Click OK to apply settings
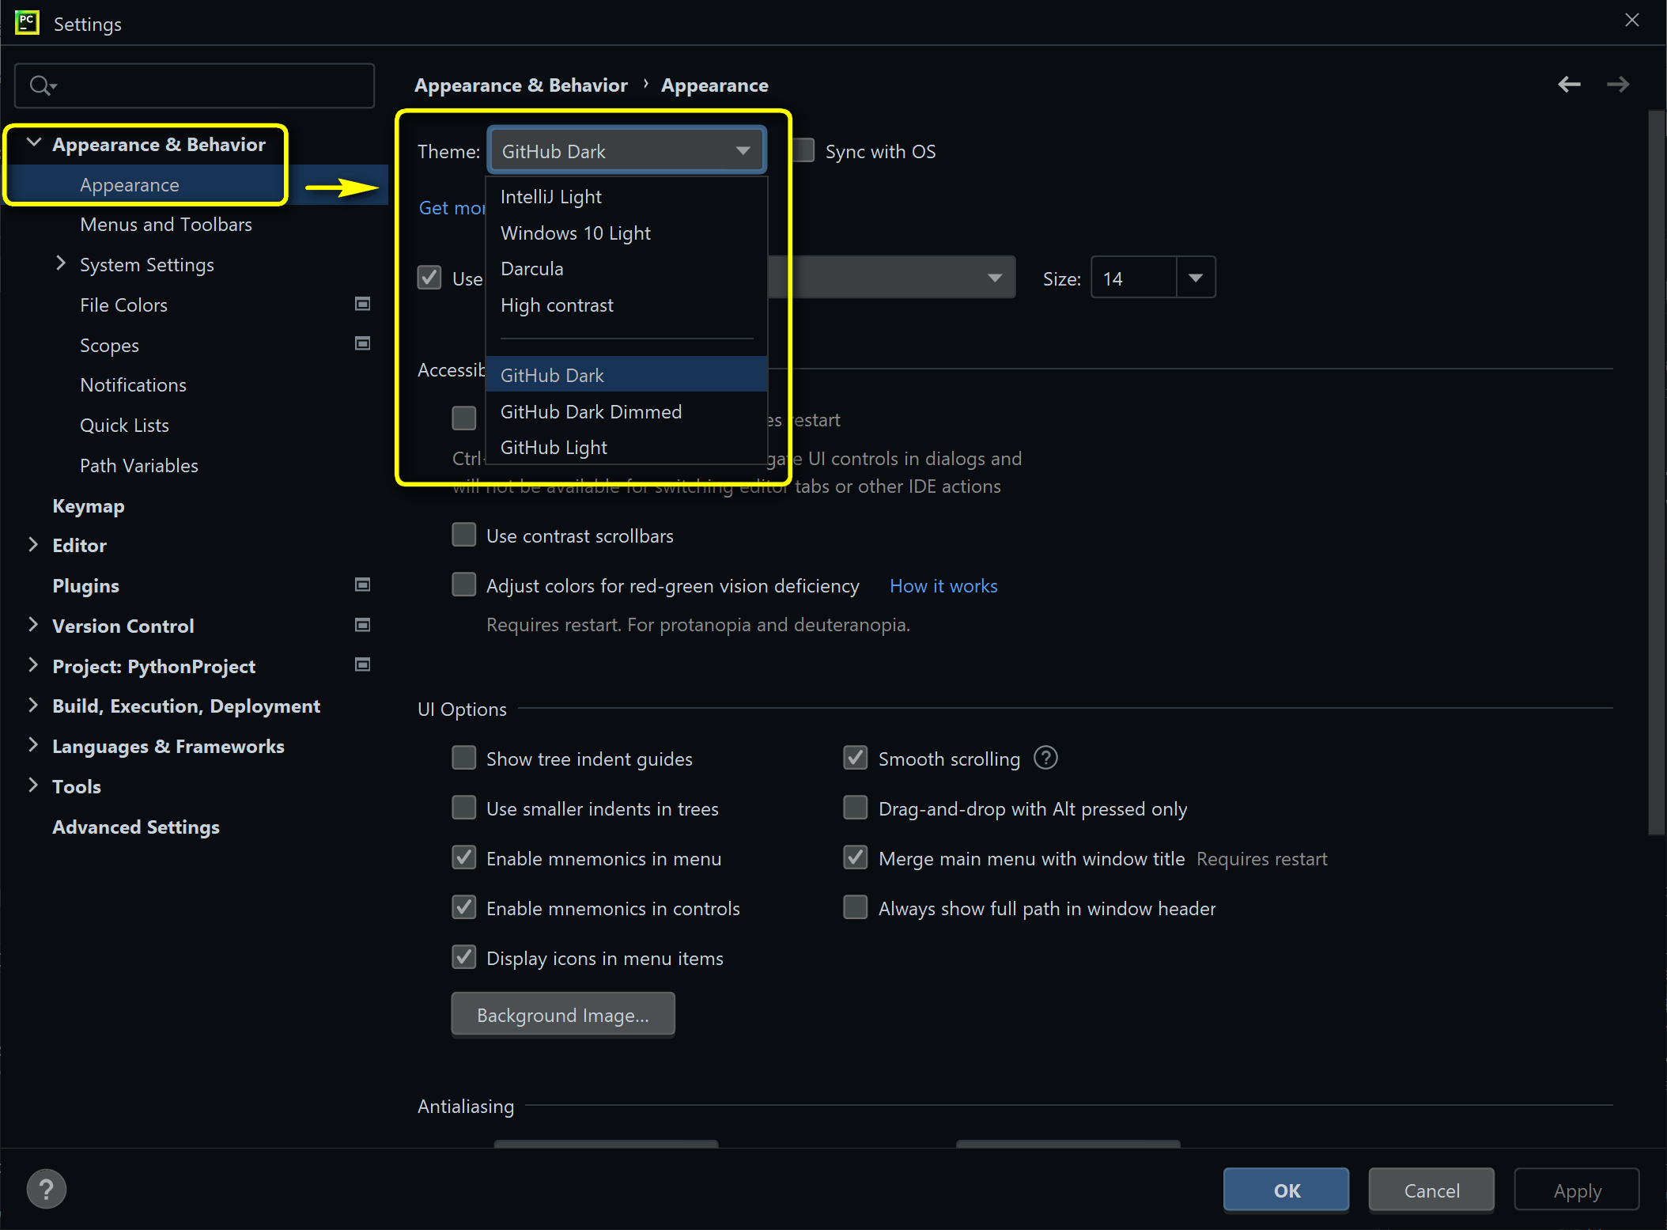The height and width of the screenshot is (1230, 1667). 1285,1190
